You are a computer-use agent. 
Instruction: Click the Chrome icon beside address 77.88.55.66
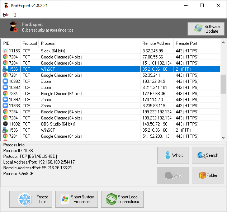pos(5,57)
